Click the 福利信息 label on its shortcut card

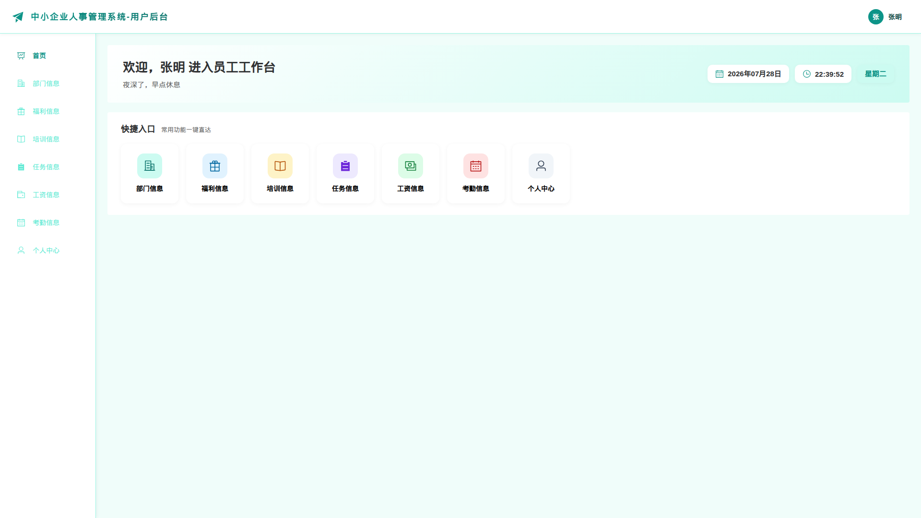point(215,188)
